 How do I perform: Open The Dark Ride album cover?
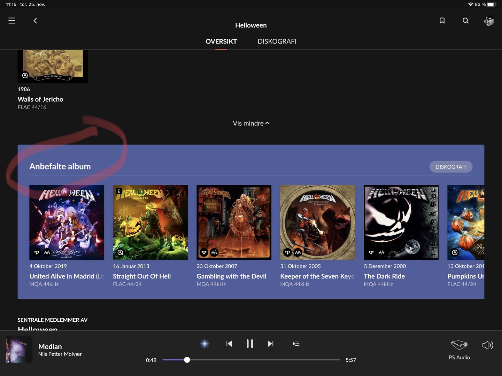[x=401, y=222]
